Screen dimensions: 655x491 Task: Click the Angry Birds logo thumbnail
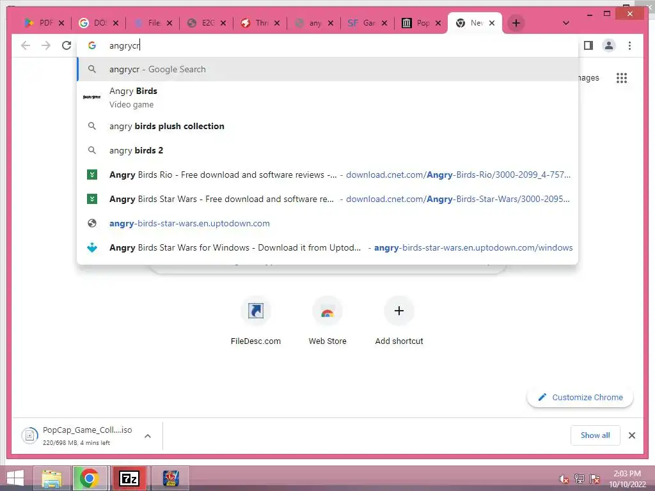(92, 97)
